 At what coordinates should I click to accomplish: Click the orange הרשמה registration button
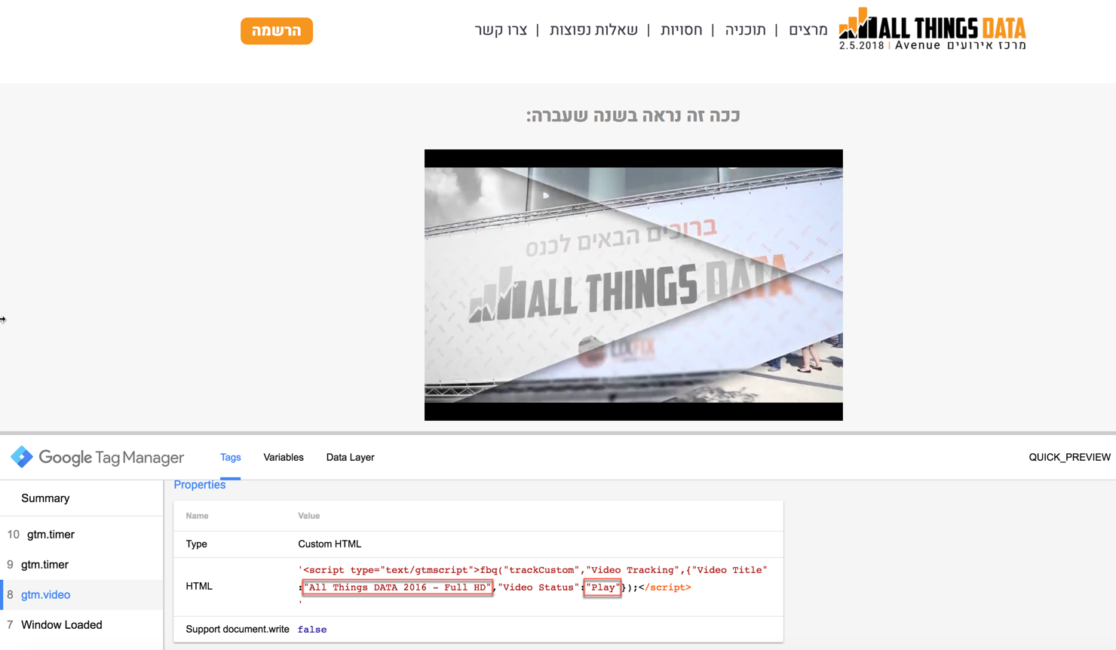(277, 31)
